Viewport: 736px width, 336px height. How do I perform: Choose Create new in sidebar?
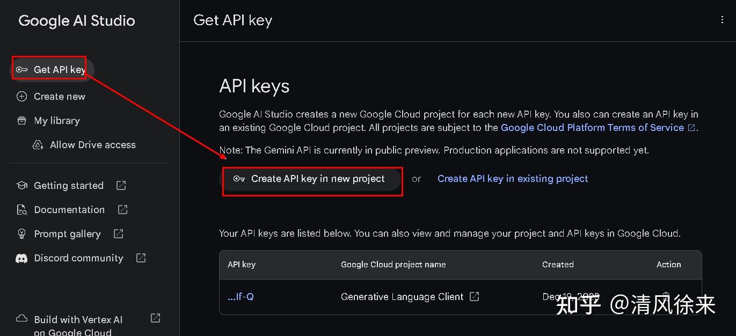[60, 97]
